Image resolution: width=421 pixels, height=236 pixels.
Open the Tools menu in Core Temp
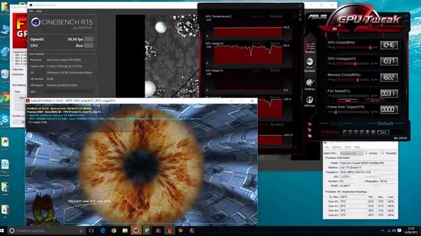pyautogui.click(x=348, y=147)
